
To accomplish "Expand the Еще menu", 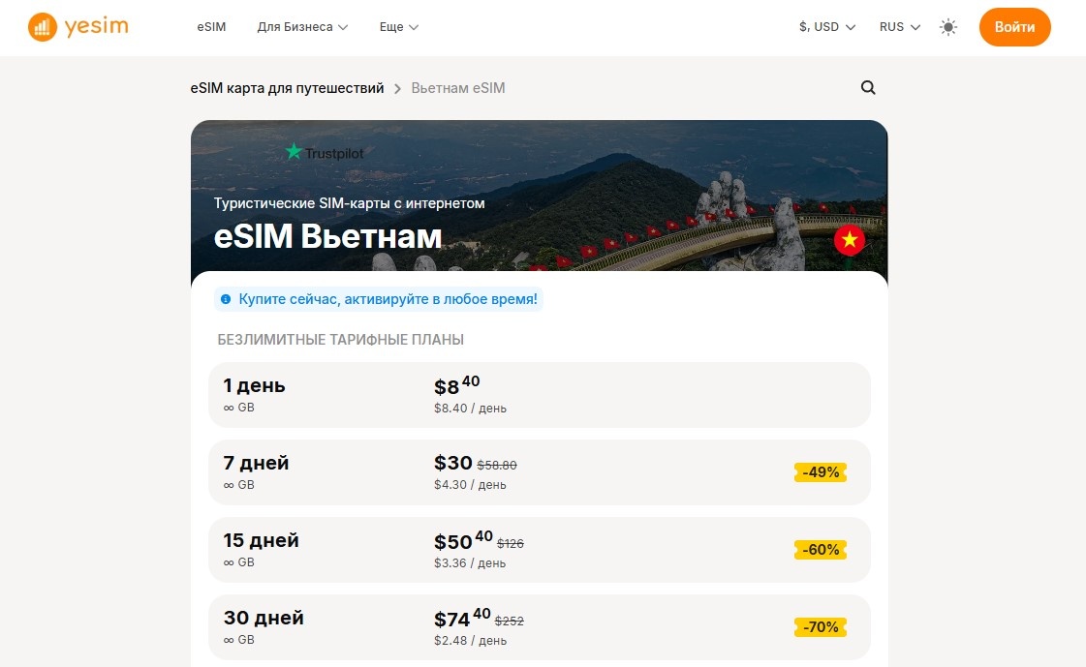I will (398, 27).
